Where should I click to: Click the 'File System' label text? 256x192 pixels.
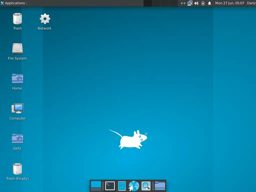pyautogui.click(x=17, y=58)
